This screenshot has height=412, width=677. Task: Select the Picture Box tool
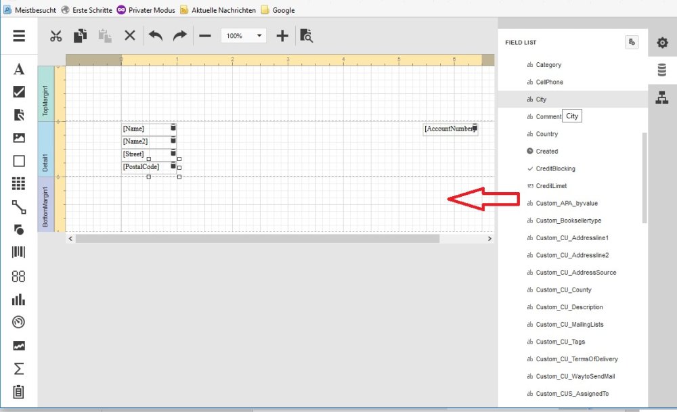pos(18,137)
